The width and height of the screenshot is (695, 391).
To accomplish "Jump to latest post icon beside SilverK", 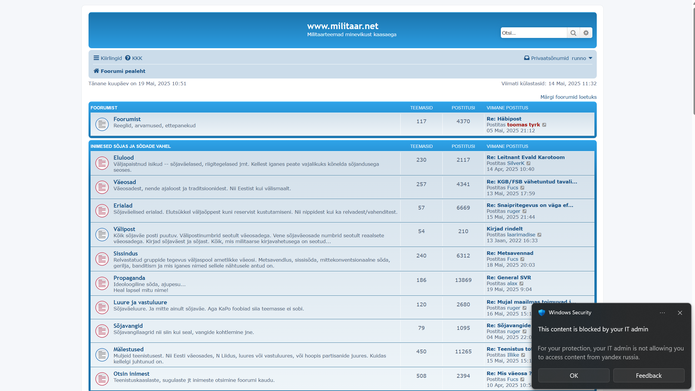I will click(x=529, y=163).
